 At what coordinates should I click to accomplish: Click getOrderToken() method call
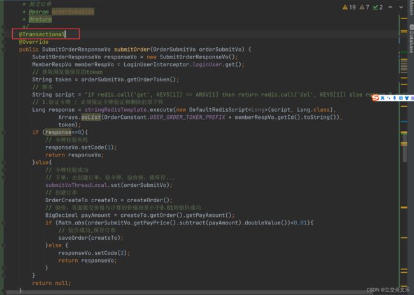(x=151, y=79)
